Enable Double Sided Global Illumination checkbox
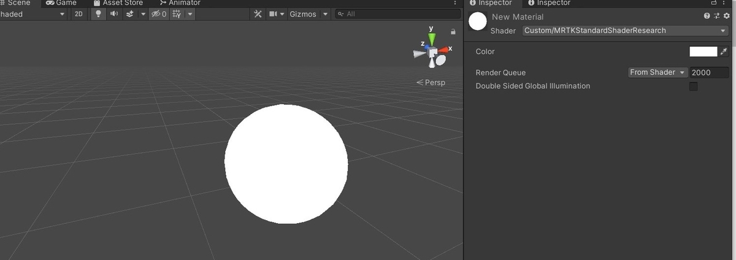The height and width of the screenshot is (260, 736). point(694,86)
